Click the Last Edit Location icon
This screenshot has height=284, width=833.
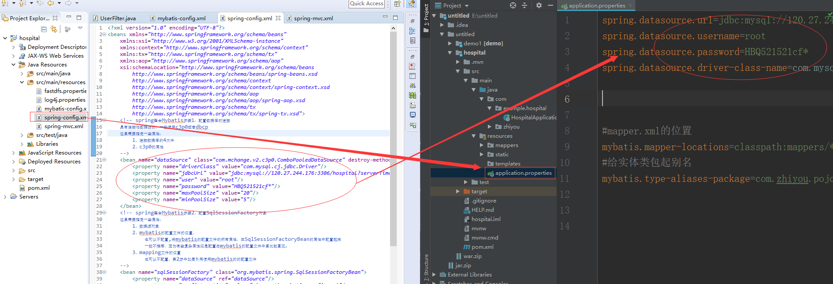click(x=40, y=3)
